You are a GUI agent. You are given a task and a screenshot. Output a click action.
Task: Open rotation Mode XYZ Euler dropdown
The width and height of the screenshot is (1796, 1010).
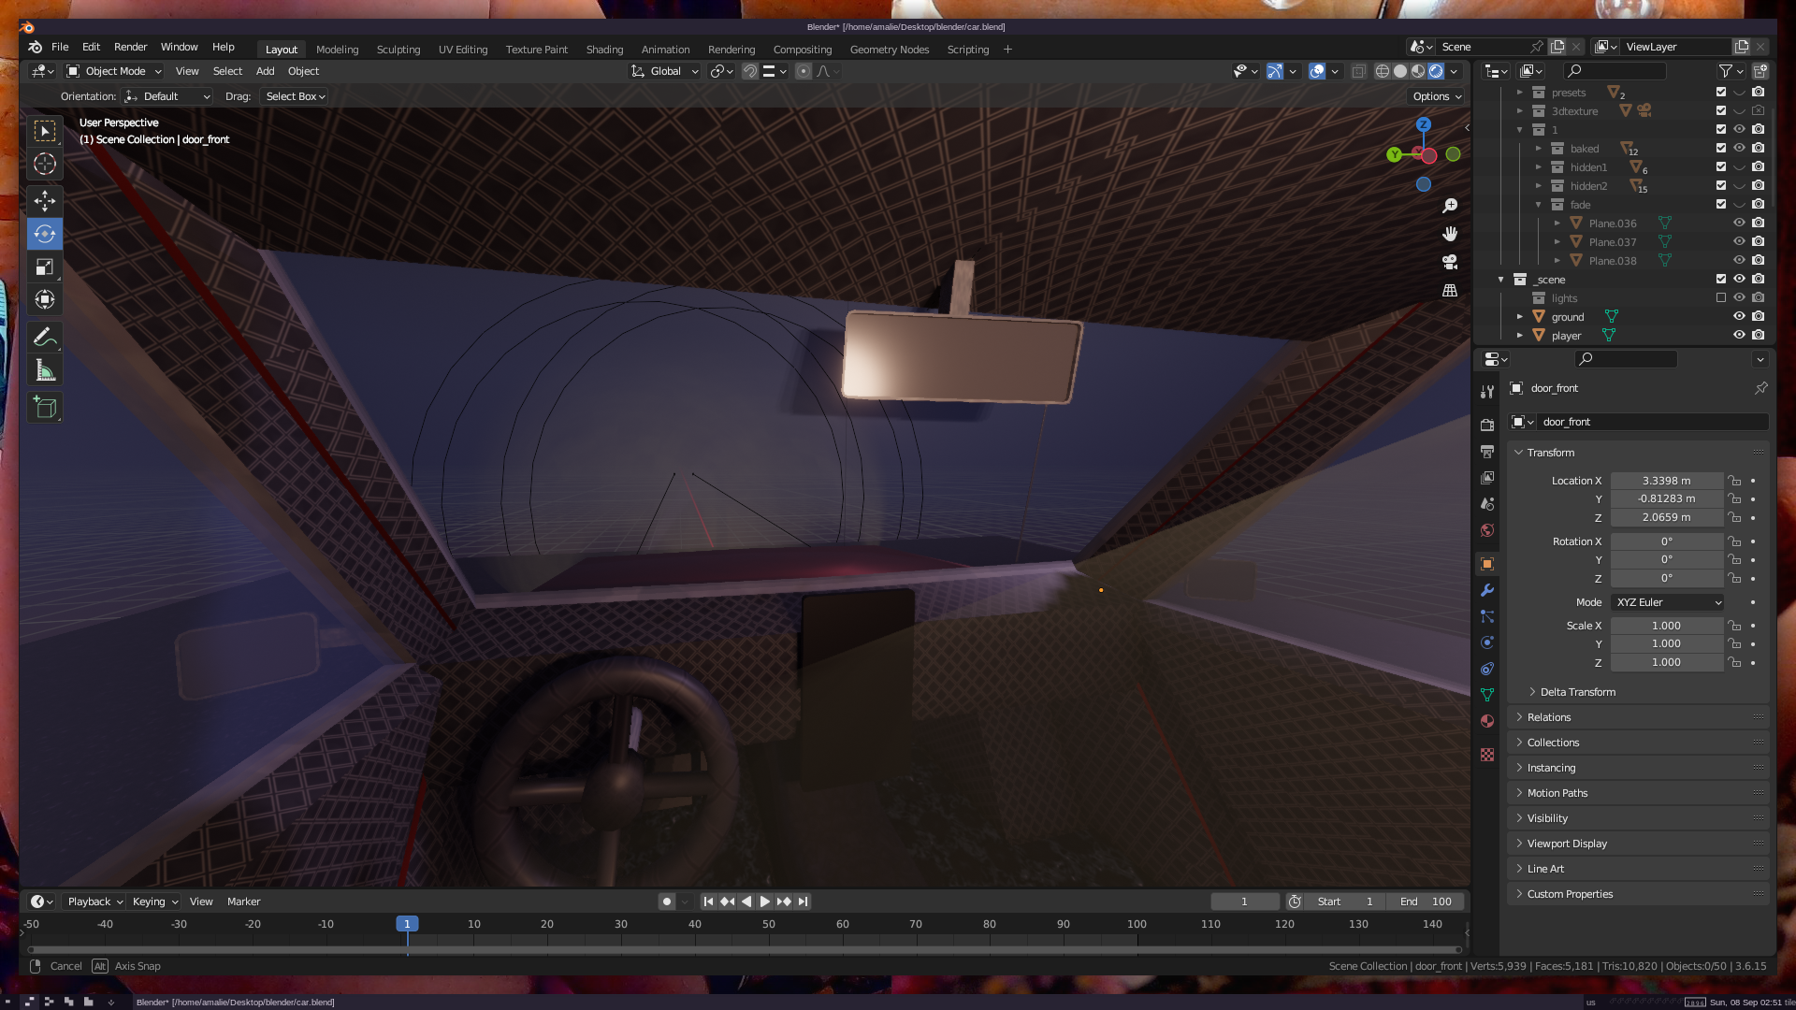click(x=1668, y=602)
